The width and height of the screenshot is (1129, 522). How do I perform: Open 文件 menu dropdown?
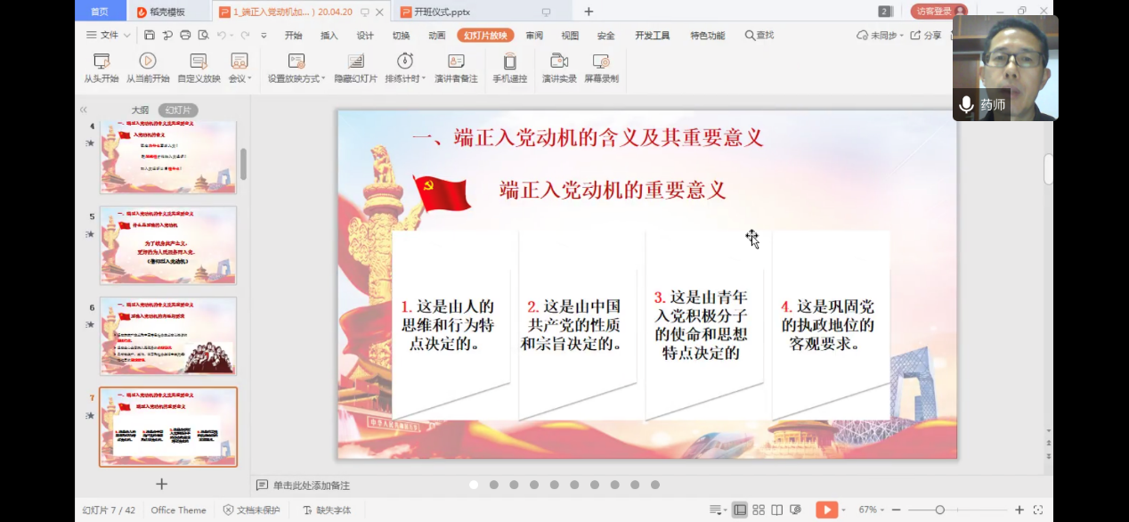click(x=109, y=36)
